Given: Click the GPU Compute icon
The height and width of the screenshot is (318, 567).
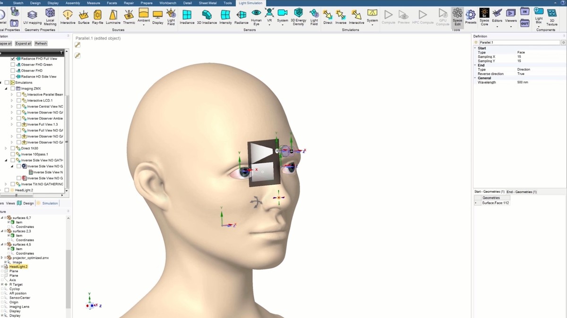Looking at the screenshot, I should [x=442, y=16].
